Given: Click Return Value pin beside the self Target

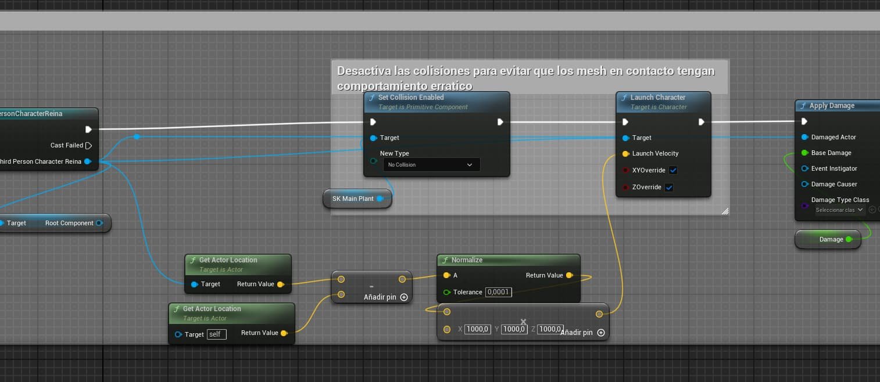Looking at the screenshot, I should click(284, 333).
